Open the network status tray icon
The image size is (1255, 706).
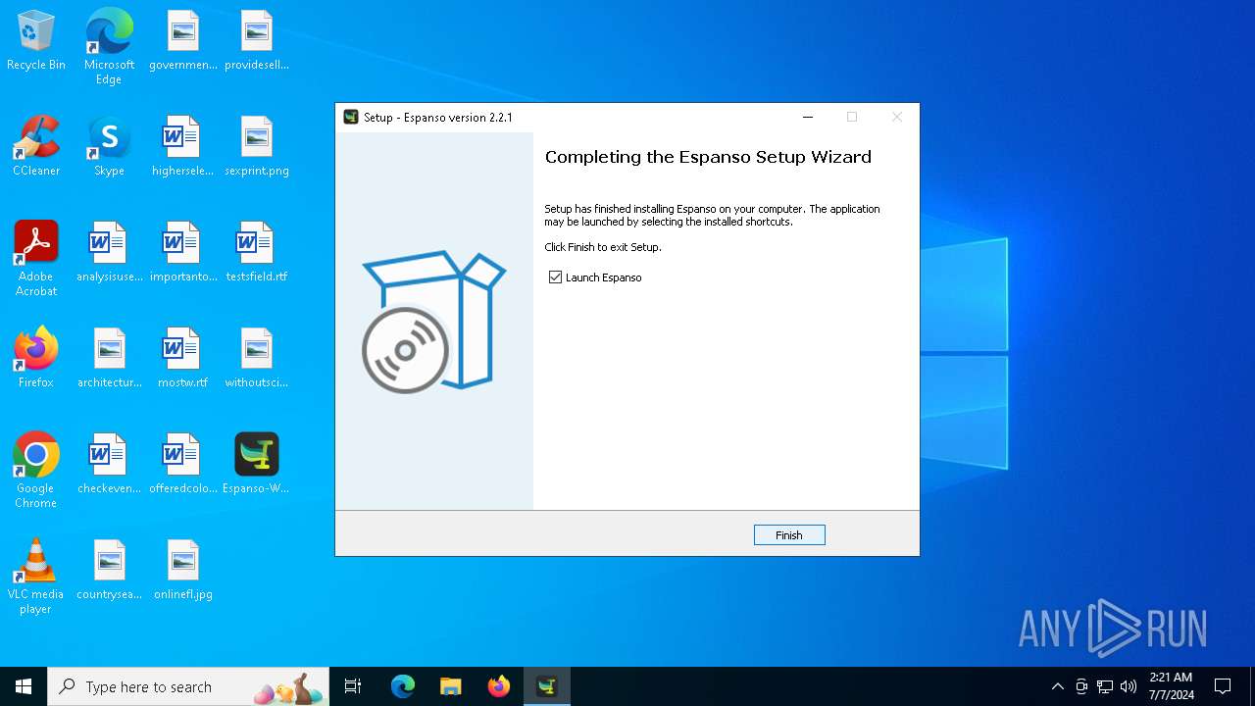pyautogui.click(x=1105, y=686)
